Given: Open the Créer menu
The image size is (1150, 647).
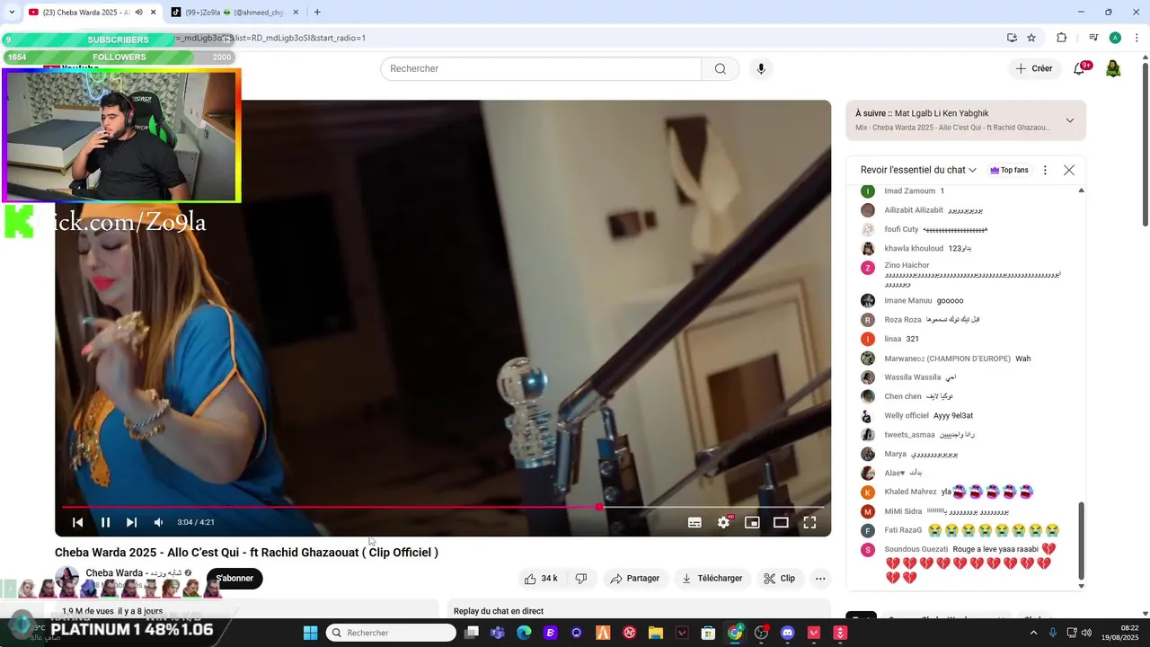Looking at the screenshot, I should [1033, 68].
